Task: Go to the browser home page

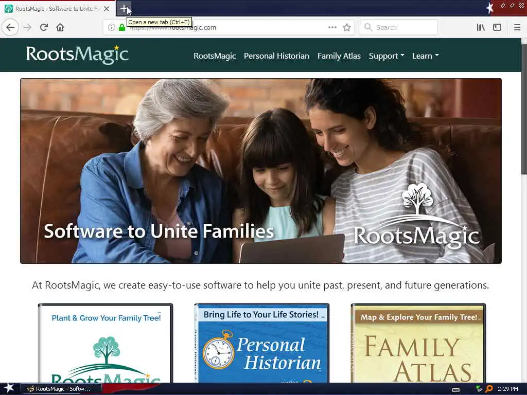Action: [x=60, y=27]
